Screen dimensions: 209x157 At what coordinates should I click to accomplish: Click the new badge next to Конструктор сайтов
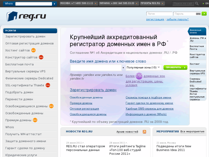41,57
